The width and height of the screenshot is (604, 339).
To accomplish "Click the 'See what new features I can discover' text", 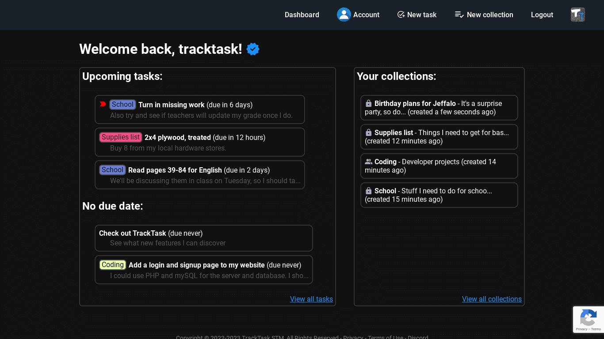I will (168, 243).
